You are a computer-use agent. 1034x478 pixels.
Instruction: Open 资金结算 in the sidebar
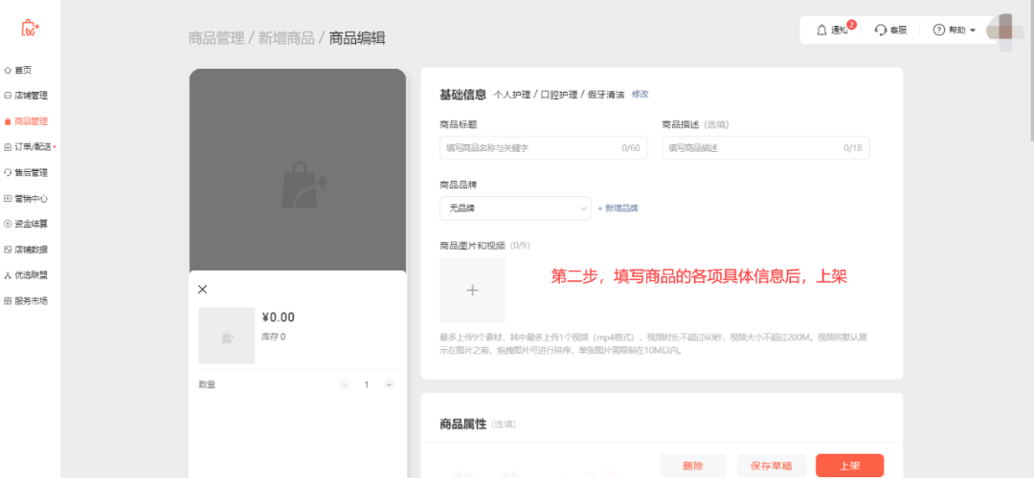[31, 224]
